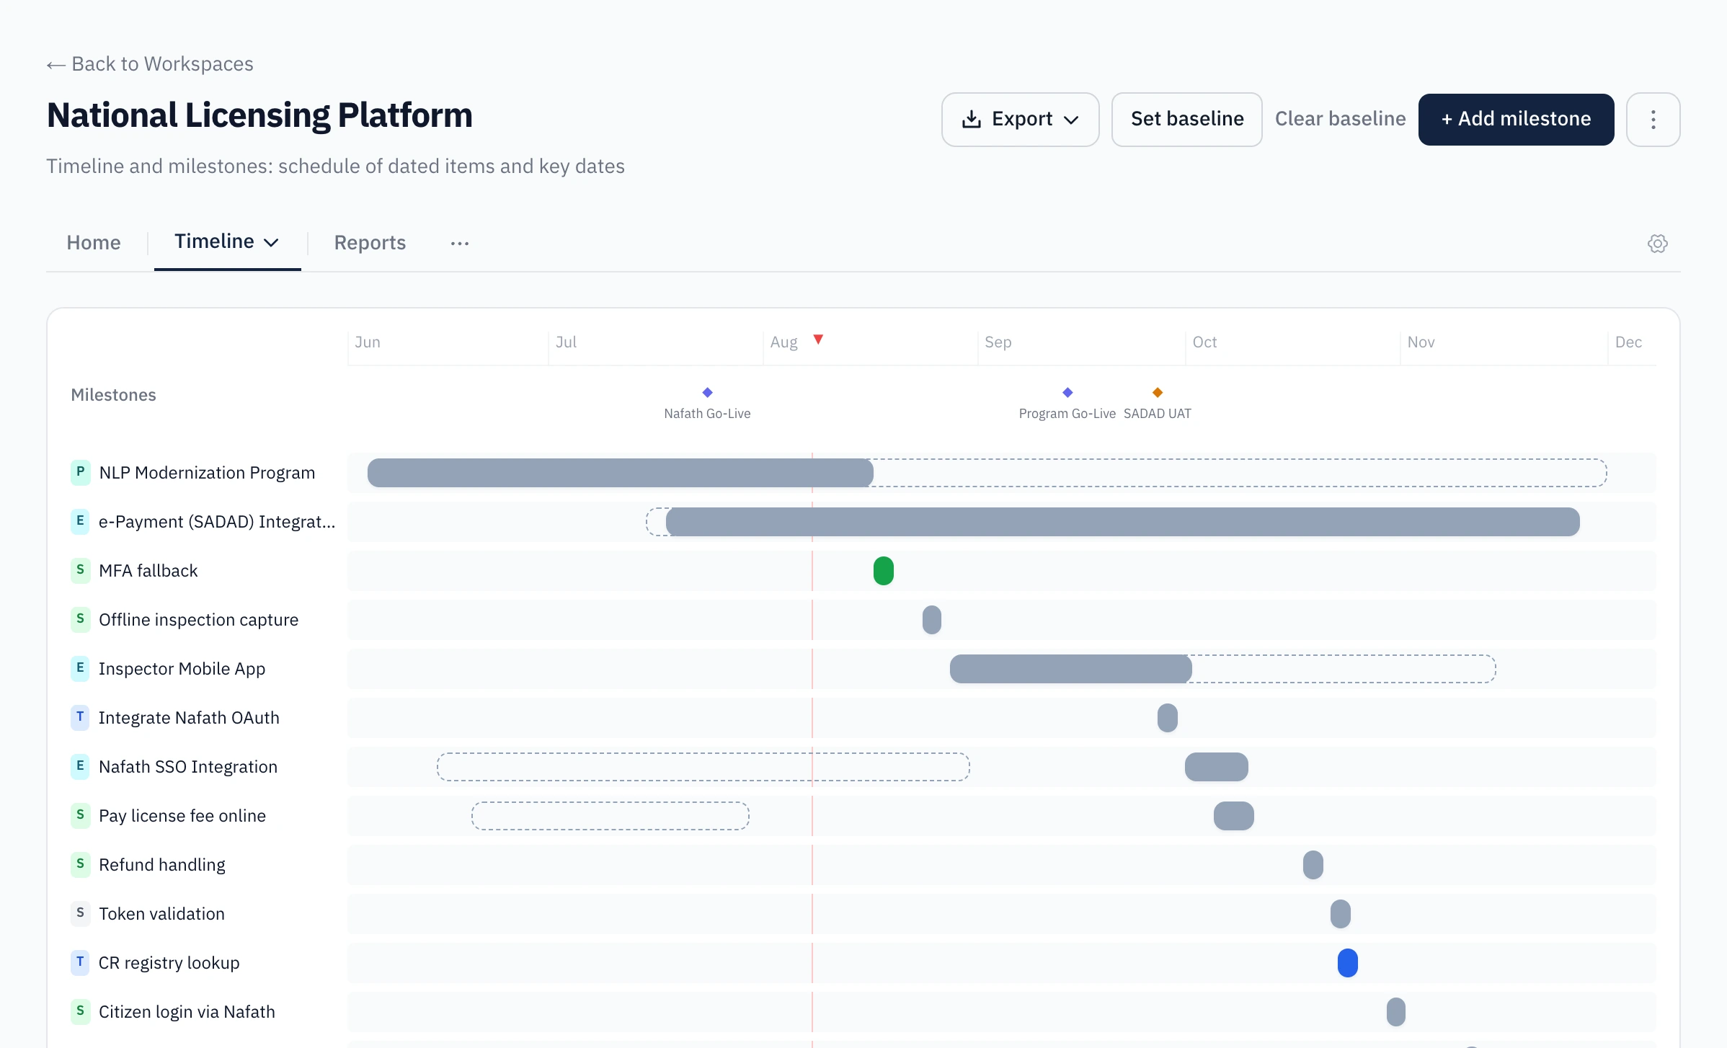
Task: Open the timeline settings gear icon
Action: point(1658,244)
